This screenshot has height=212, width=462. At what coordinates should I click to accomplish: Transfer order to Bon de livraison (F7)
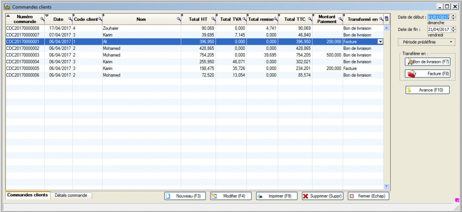click(427, 61)
